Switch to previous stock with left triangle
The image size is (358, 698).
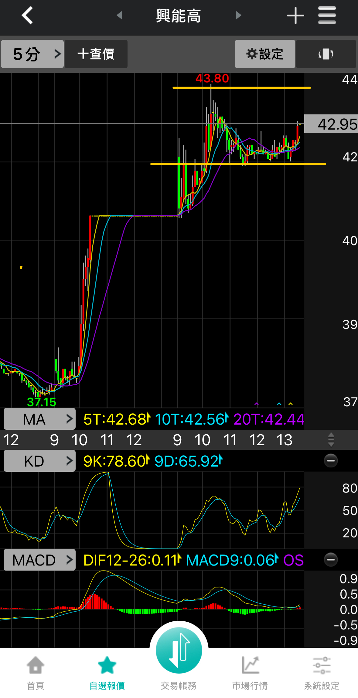click(120, 15)
